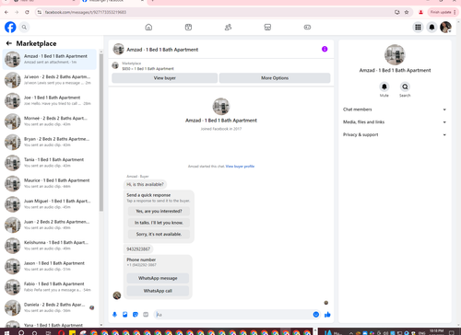Search in conversation with magnifier icon
Screen dimensions: 461x335
(405, 87)
